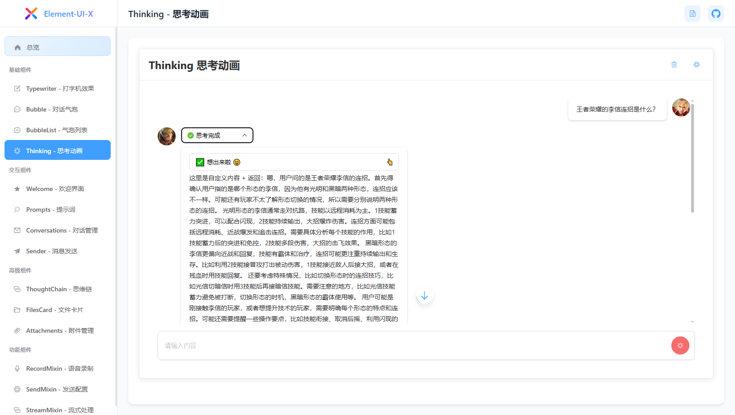Open the Bubble - 对话气泡 component page
This screenshot has width=735, height=415.
pos(57,109)
